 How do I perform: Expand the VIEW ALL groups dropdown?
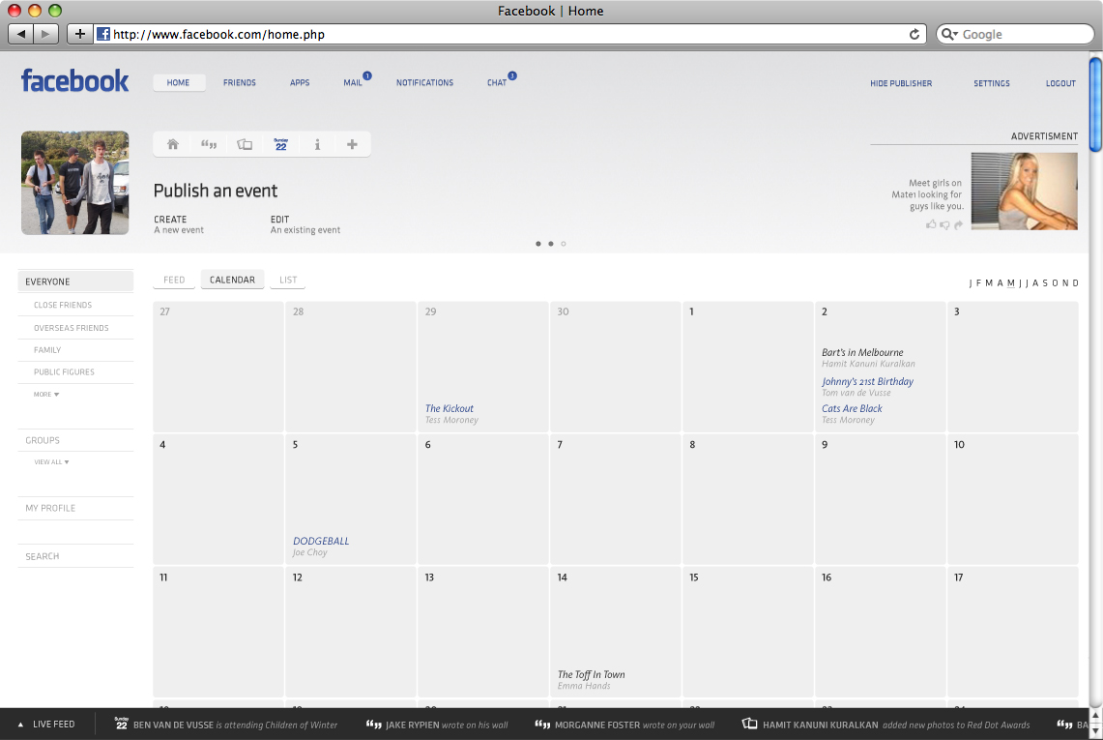tap(51, 461)
